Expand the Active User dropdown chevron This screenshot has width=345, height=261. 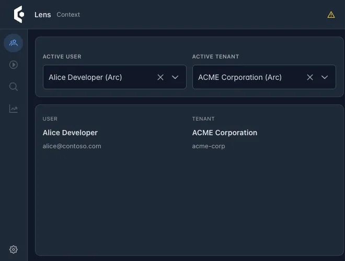tap(175, 77)
